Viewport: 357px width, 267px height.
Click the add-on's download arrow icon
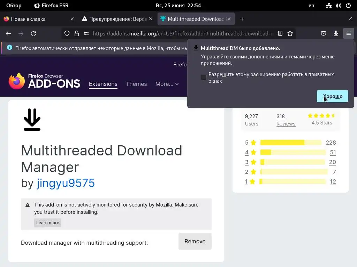point(32,120)
